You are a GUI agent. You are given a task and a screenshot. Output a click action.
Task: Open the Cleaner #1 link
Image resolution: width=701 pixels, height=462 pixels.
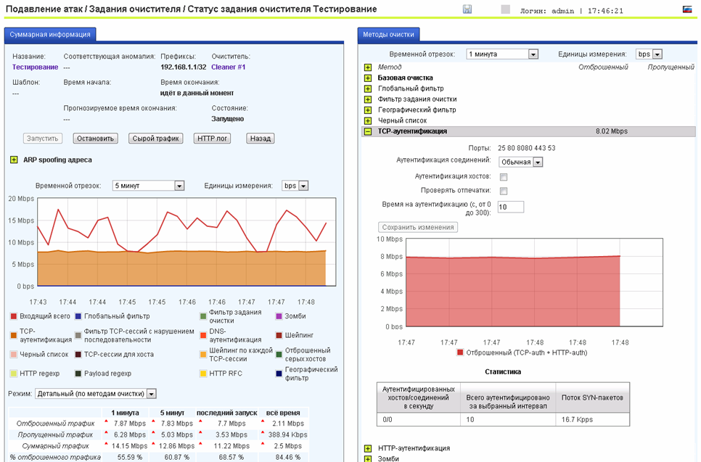229,67
